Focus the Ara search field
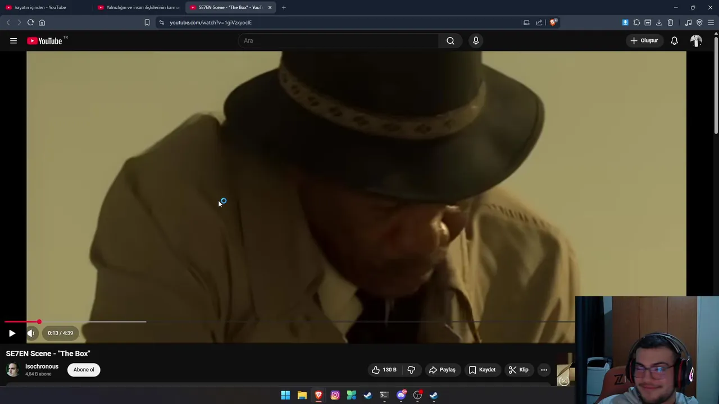This screenshot has height=404, width=719. point(338,40)
